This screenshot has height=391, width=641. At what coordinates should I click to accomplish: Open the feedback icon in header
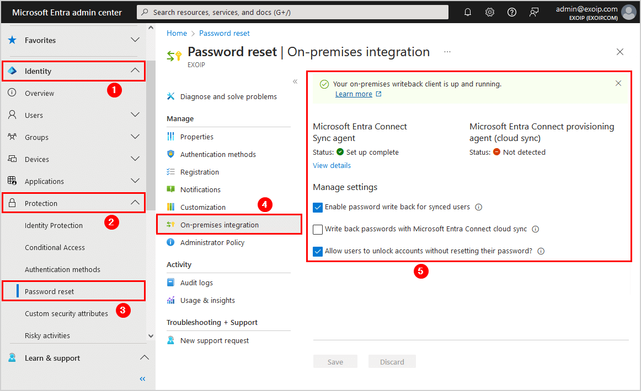534,12
